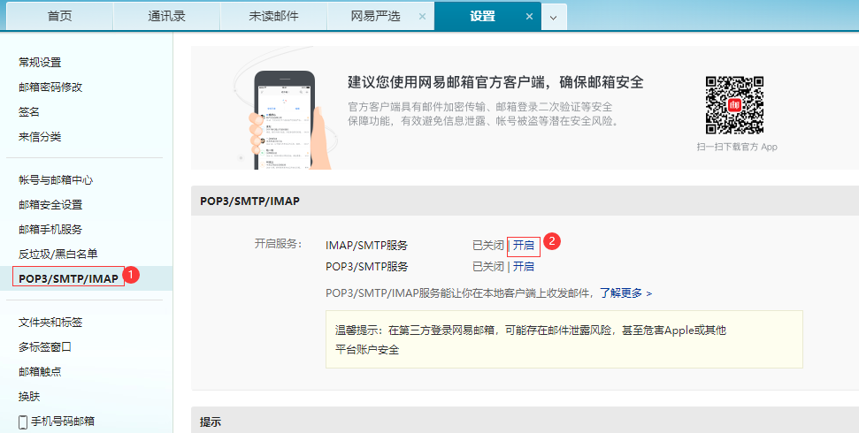Open the tab list dropdown arrow
Screen dimensions: 859x433
click(x=554, y=17)
